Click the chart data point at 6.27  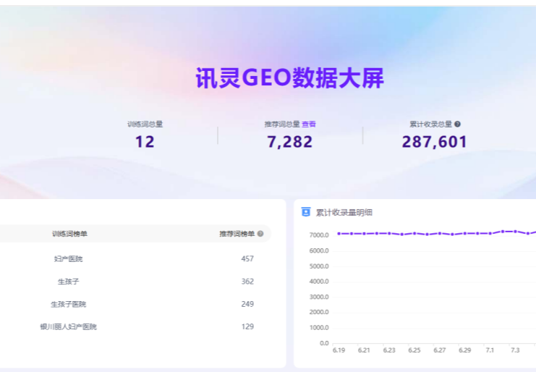440,234
